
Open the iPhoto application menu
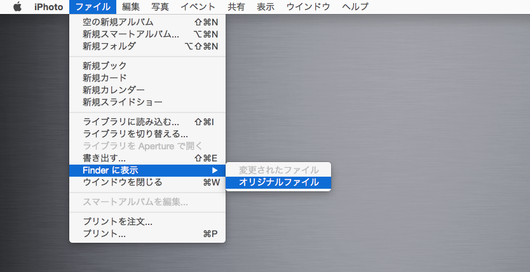49,7
